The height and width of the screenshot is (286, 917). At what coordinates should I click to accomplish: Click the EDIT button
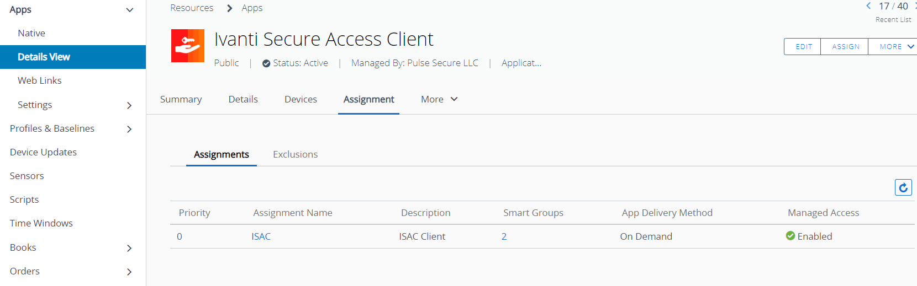coord(803,47)
